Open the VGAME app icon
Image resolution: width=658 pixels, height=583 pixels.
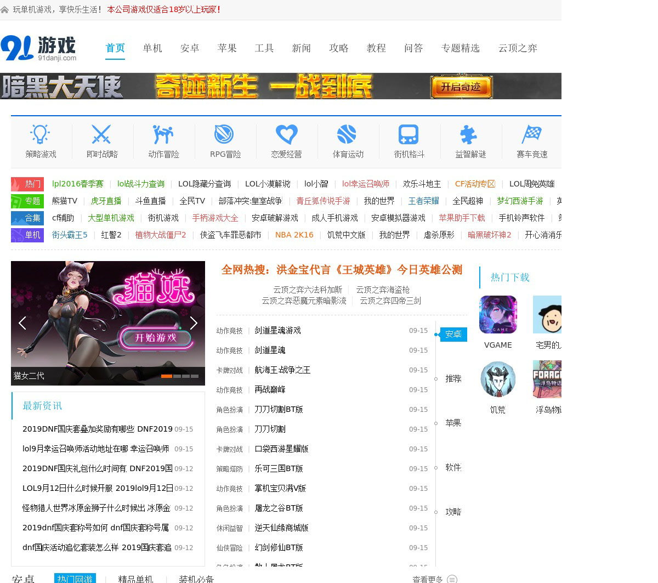point(498,315)
